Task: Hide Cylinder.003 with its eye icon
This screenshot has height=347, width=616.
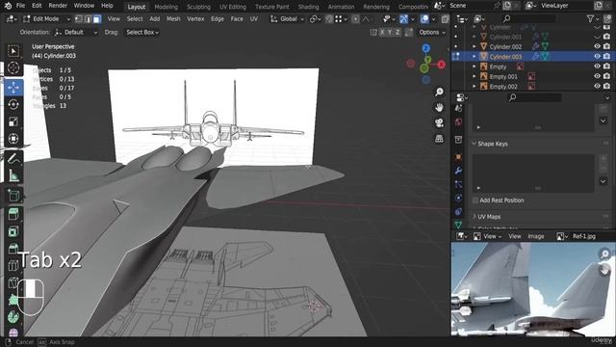Action: tap(597, 56)
